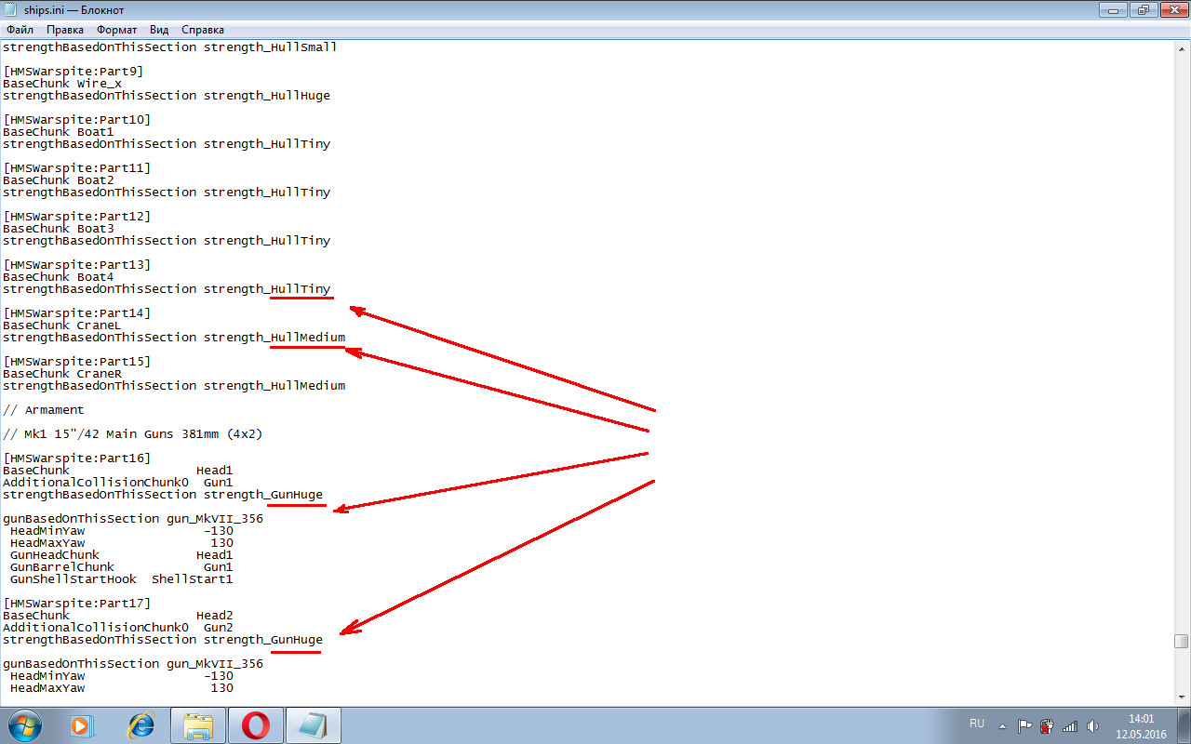Click the "GunBarrelChunk Gun1" line

(121, 566)
